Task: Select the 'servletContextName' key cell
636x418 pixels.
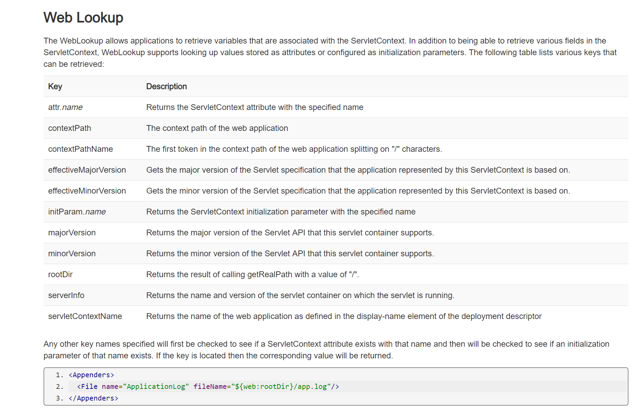Action: (85, 316)
